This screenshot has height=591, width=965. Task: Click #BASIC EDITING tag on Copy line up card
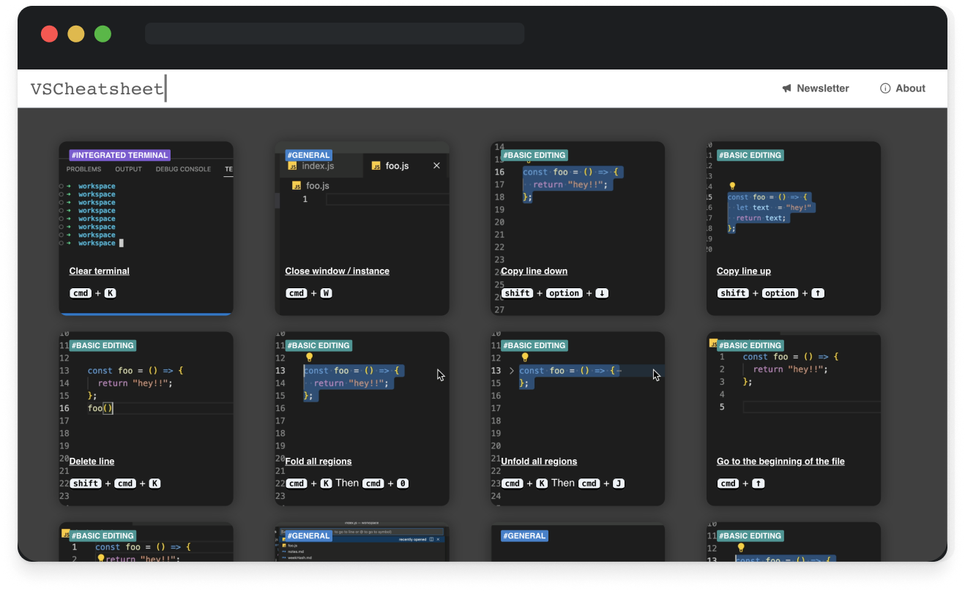tap(750, 155)
